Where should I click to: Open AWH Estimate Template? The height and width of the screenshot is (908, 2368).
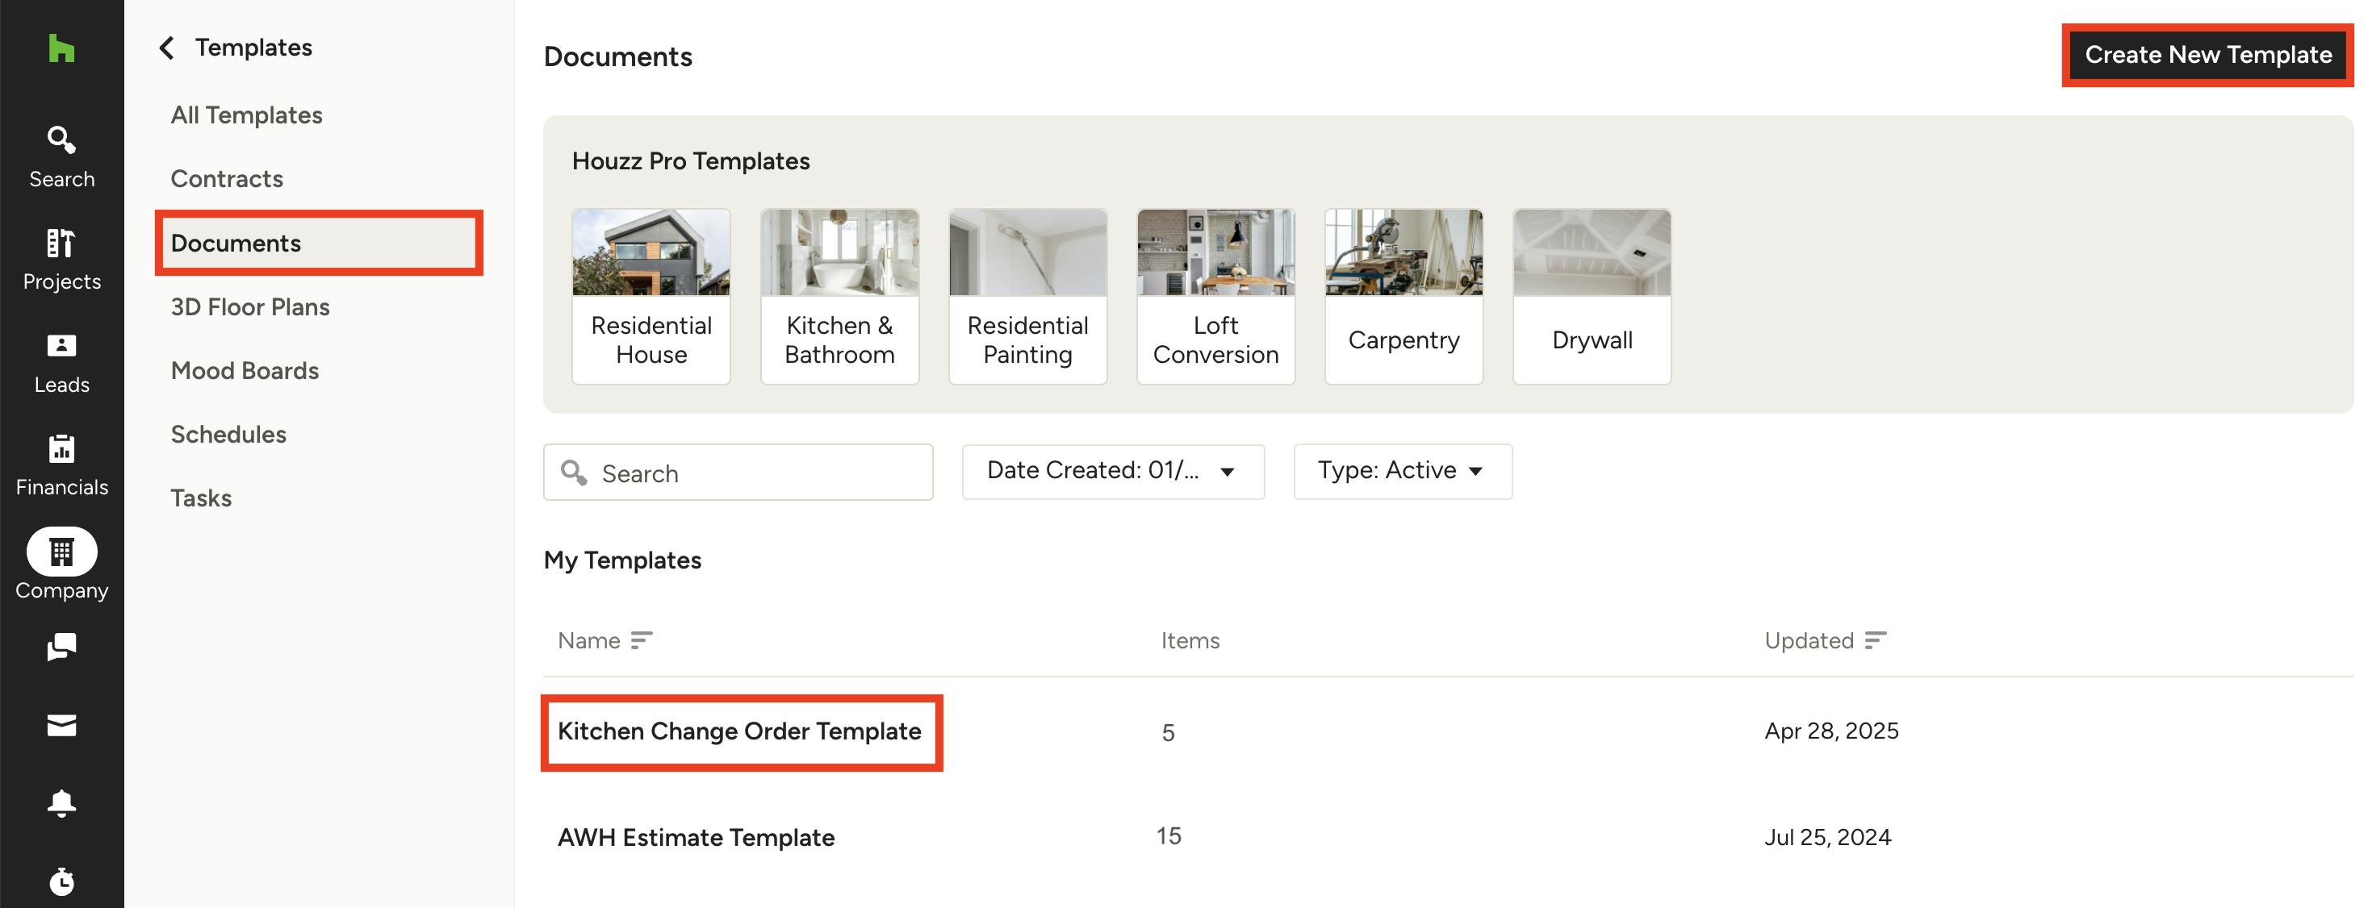[x=696, y=837]
